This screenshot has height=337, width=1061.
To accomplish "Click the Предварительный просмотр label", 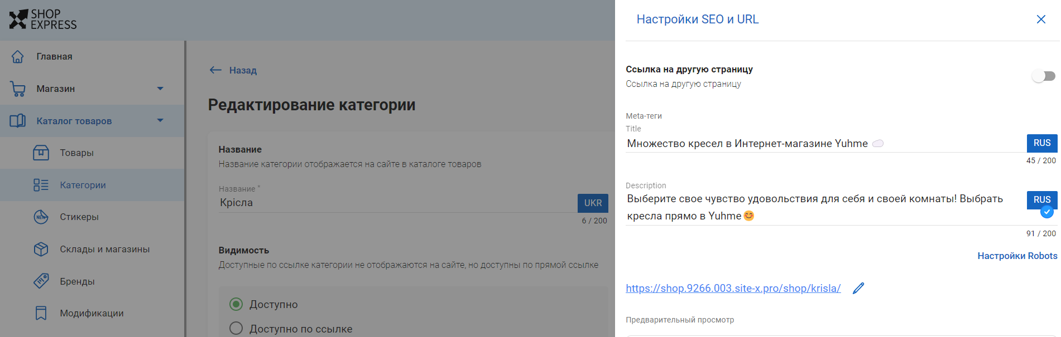I will coord(680,320).
